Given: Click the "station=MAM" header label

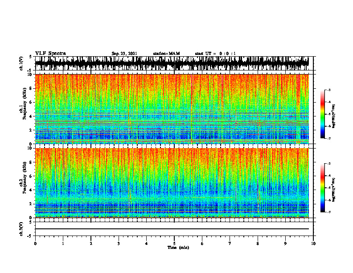Looking at the screenshot, I should pos(167,54).
